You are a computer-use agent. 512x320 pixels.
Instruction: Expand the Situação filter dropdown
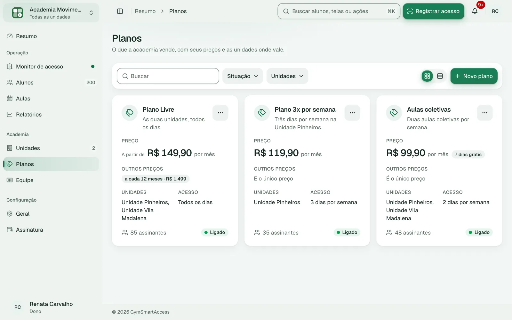click(x=243, y=76)
